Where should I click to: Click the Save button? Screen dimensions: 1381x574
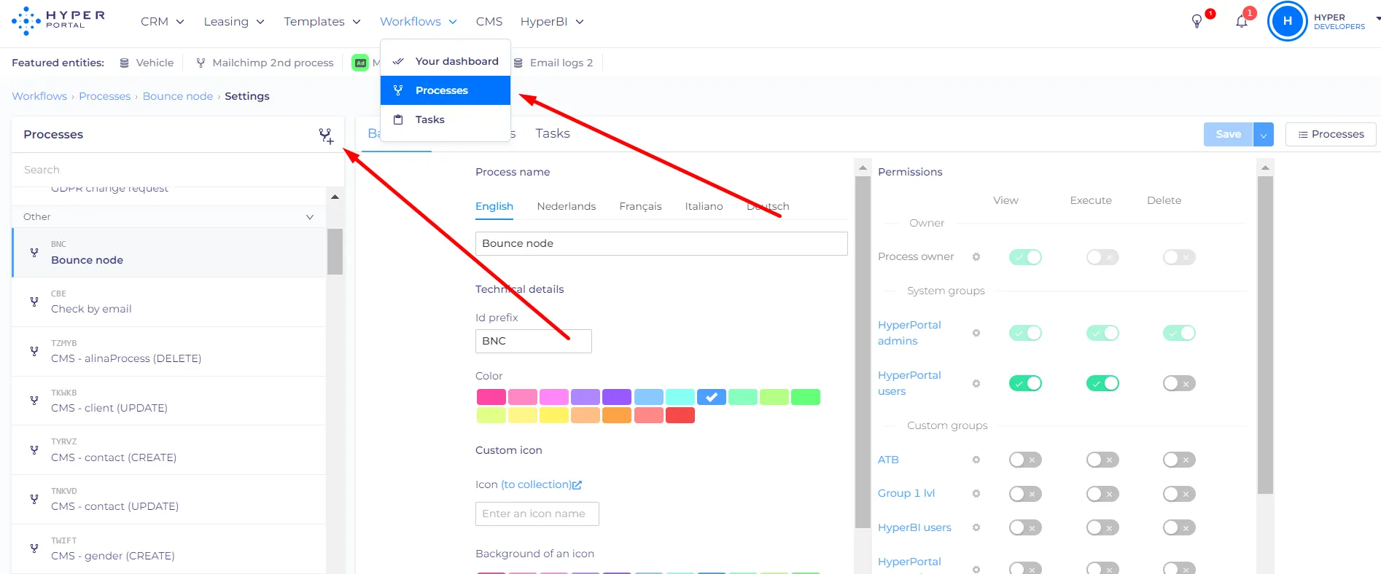click(x=1229, y=135)
